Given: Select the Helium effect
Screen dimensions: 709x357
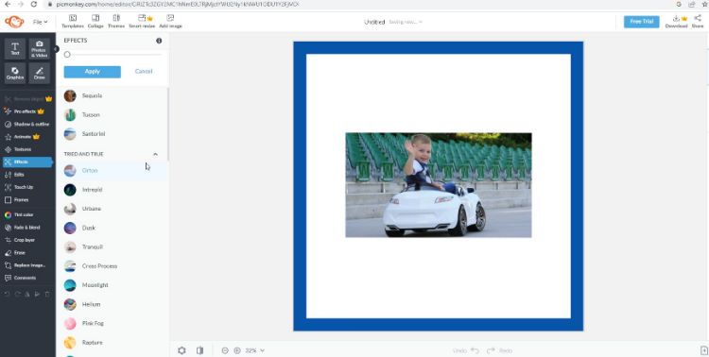Looking at the screenshot, I should click(112, 304).
